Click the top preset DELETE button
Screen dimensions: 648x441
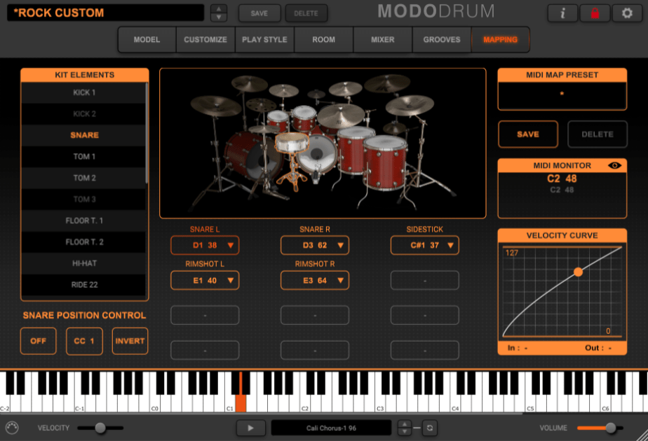click(x=306, y=13)
